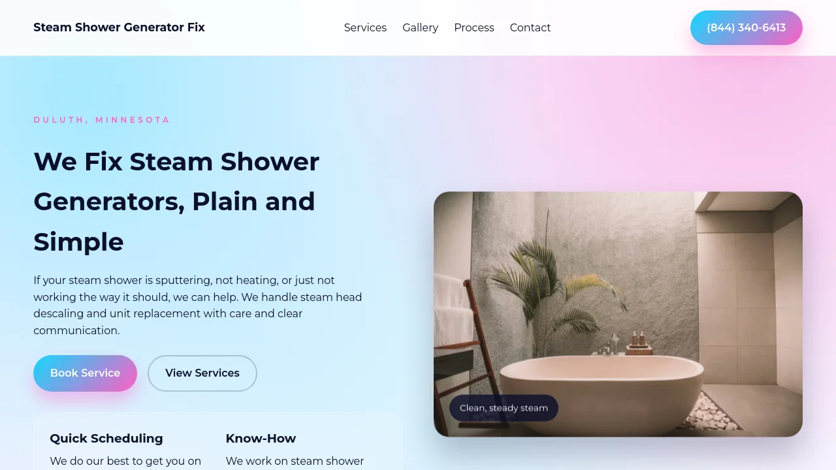Click the Steam Shower Generator Fix logo
Screen dimensions: 836x470
(x=119, y=27)
